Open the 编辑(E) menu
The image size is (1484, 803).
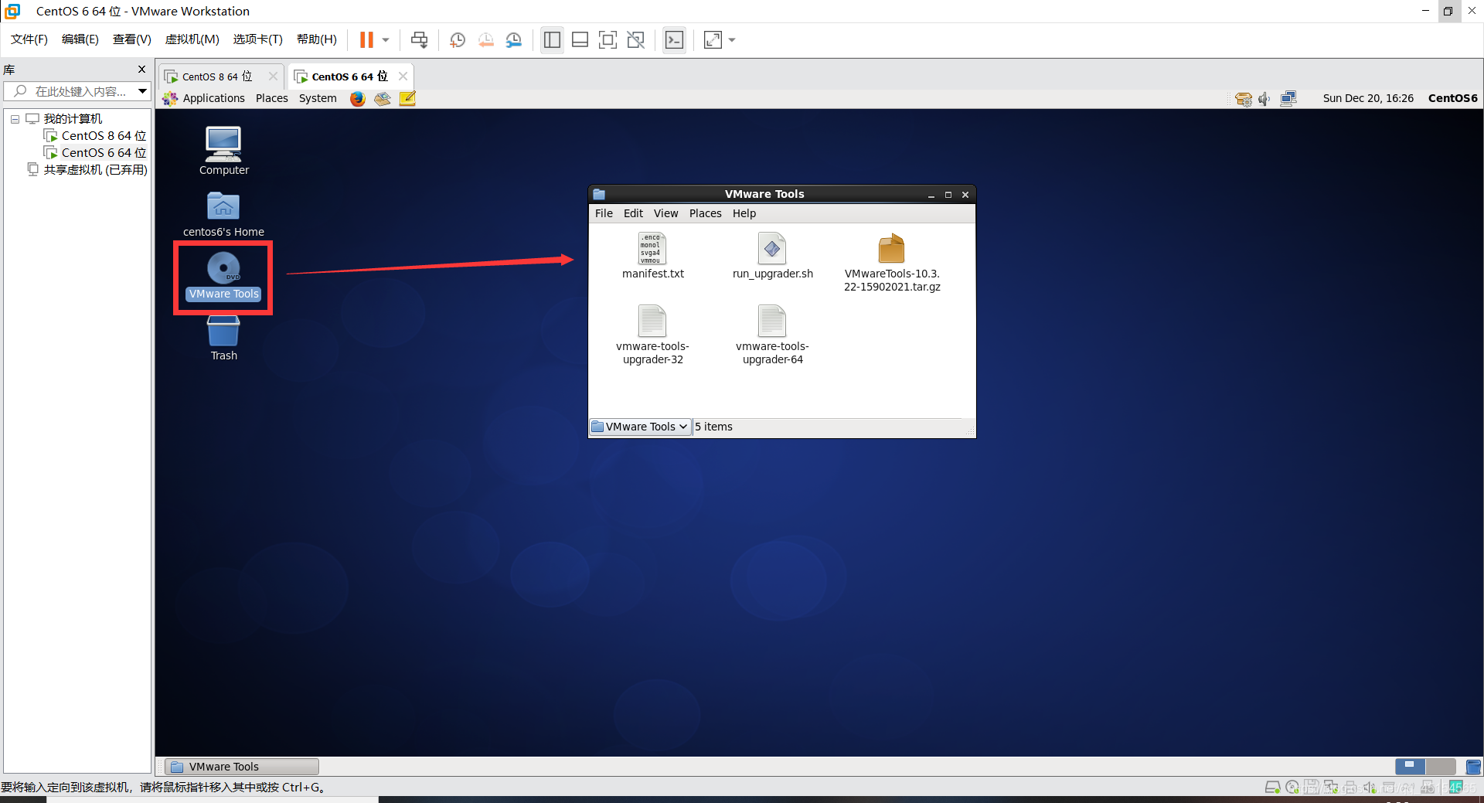80,39
